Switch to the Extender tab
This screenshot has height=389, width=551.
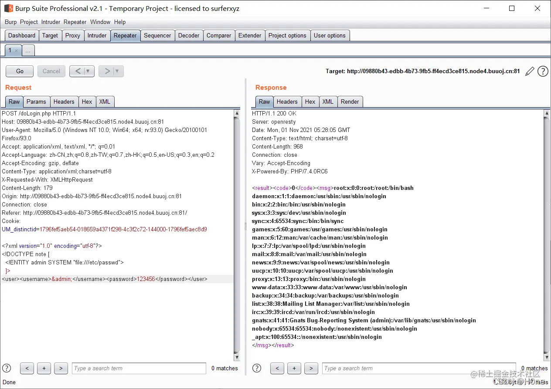(250, 36)
